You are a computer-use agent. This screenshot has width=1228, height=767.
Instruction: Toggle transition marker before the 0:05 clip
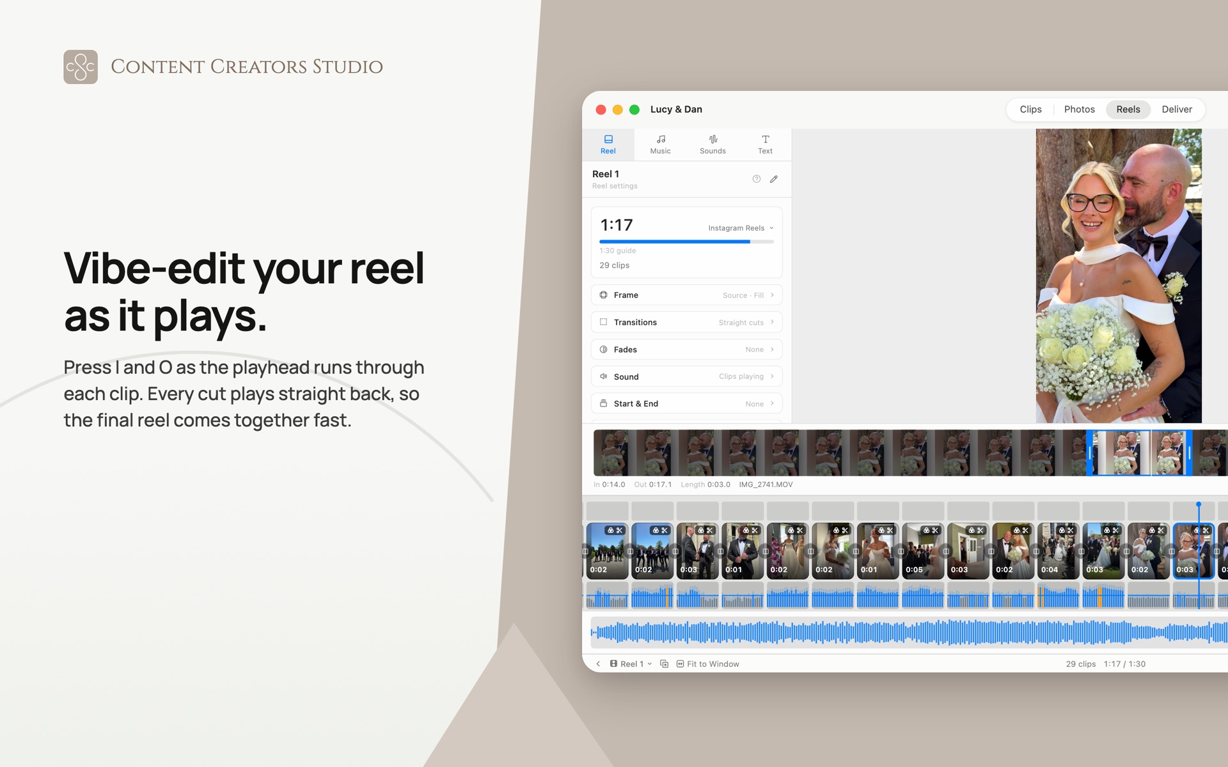[x=901, y=551]
